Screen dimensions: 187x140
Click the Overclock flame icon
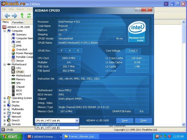click(x=13, y=49)
